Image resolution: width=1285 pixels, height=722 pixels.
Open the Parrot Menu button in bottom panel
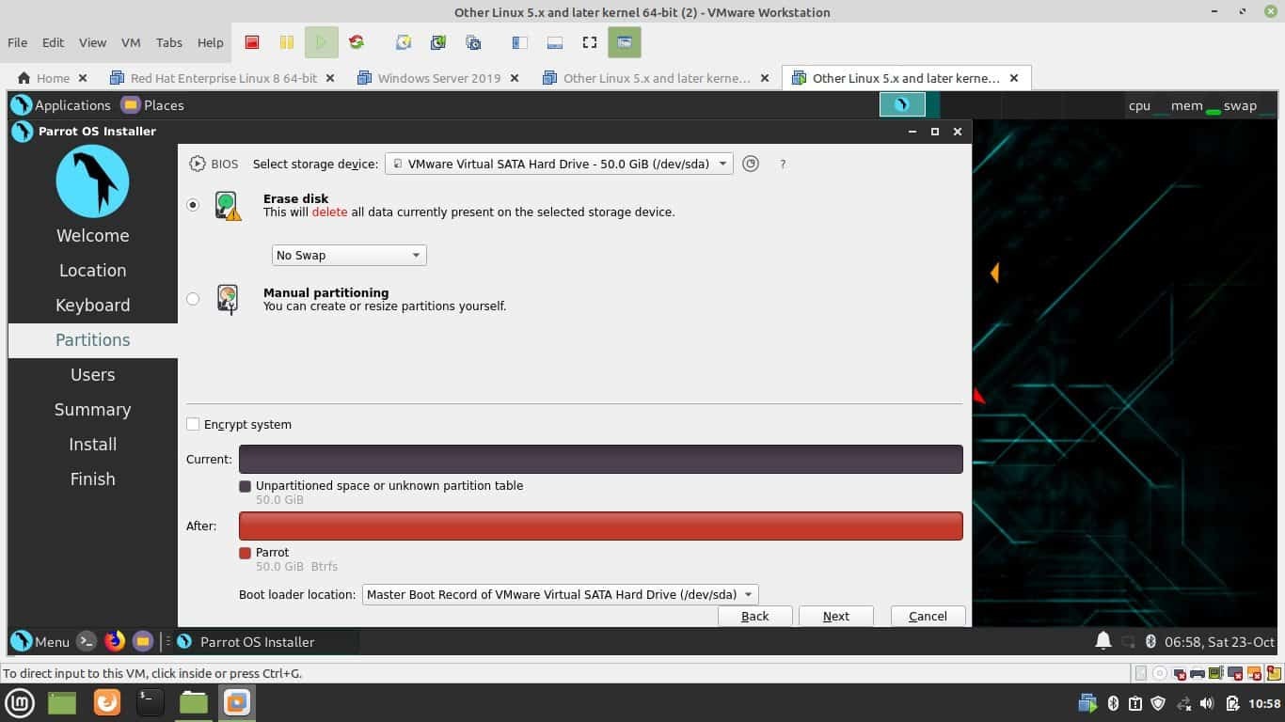click(x=40, y=641)
